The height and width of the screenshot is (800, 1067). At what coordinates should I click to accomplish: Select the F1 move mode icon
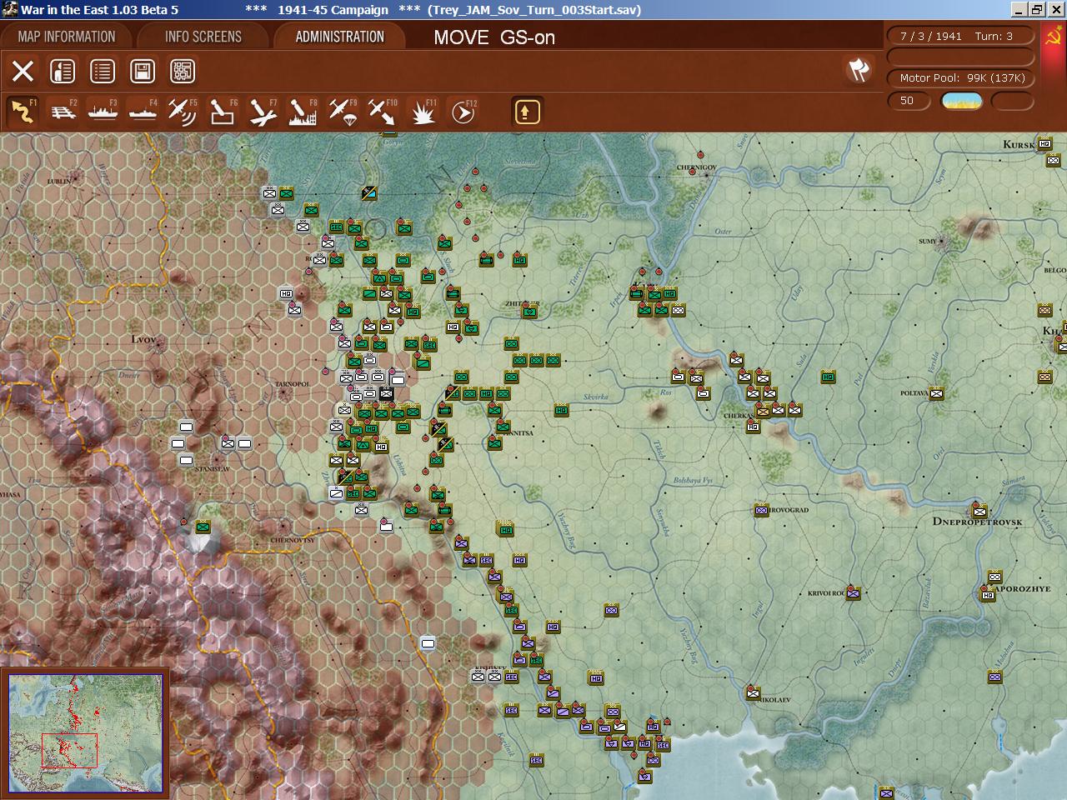click(x=23, y=112)
